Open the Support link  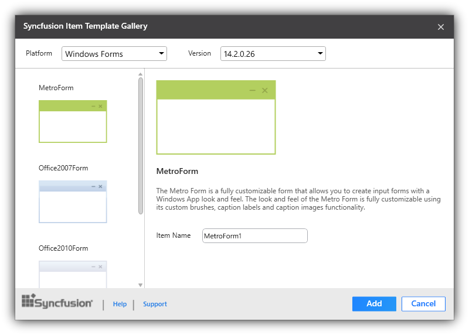pos(155,304)
